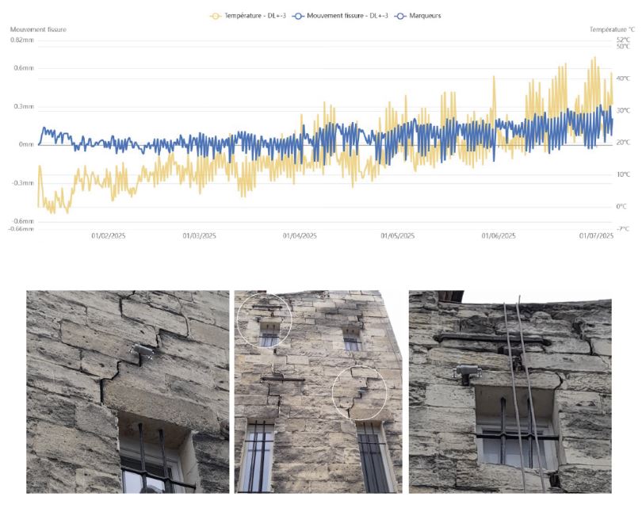This screenshot has width=642, height=508.
Task: Click the Mouvement fissure axis title
Action: click(x=38, y=29)
